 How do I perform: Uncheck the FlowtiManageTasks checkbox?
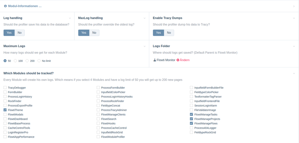point(191,115)
